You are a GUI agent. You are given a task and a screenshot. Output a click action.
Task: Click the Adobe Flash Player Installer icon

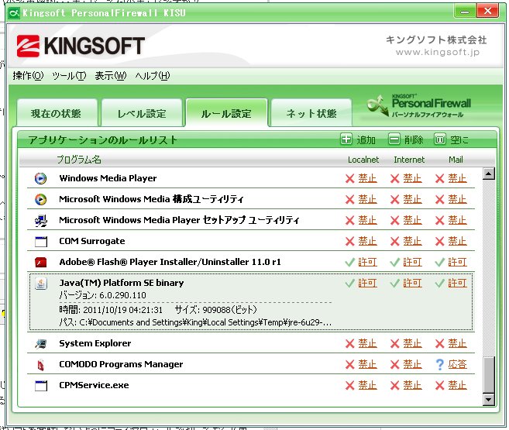pos(41,262)
